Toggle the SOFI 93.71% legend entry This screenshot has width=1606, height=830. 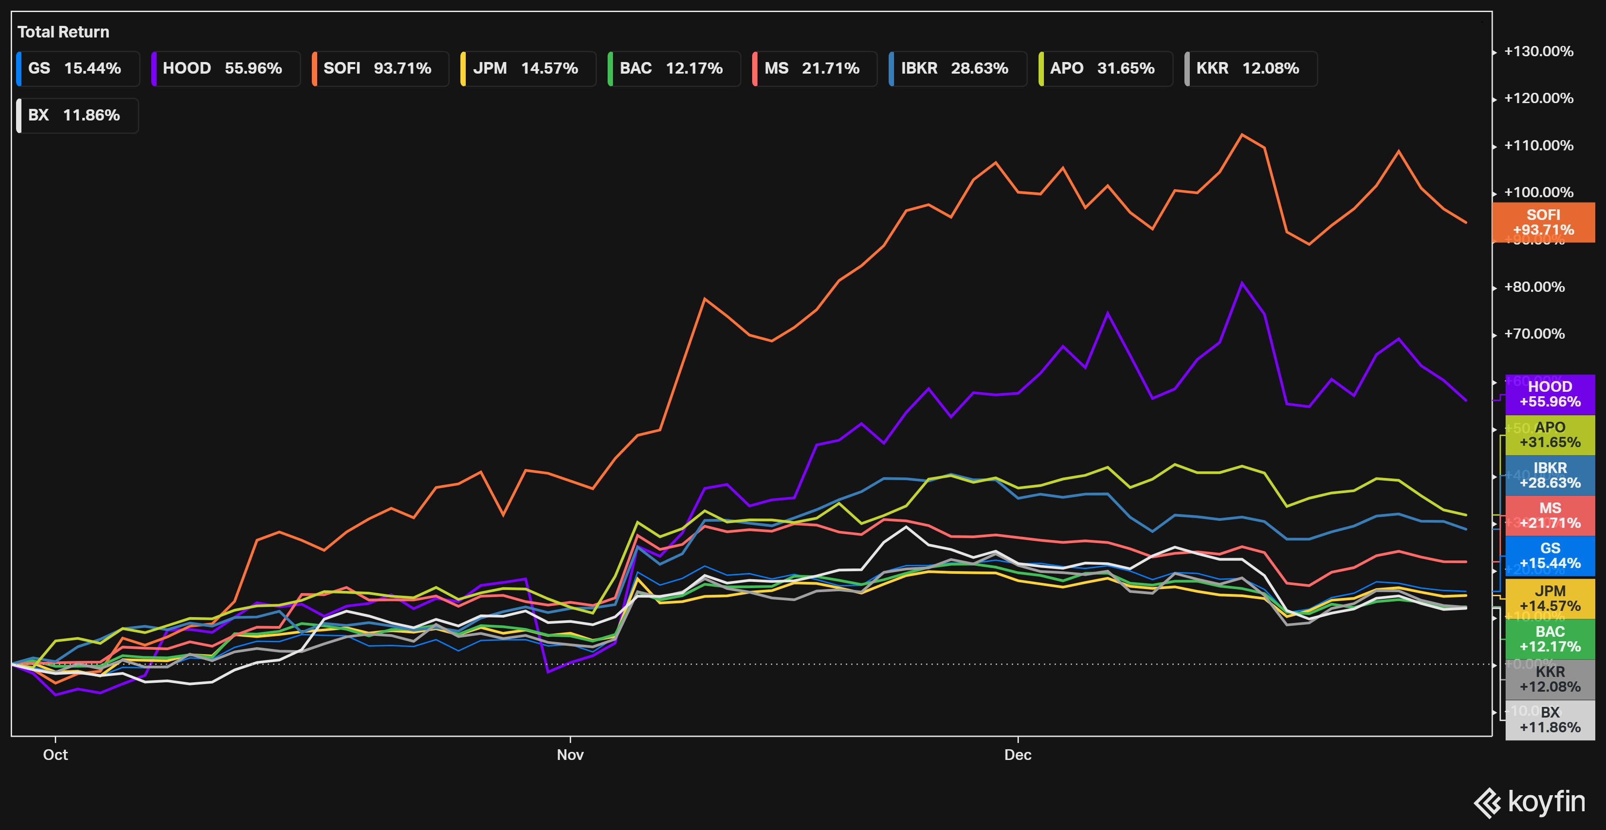coord(380,69)
